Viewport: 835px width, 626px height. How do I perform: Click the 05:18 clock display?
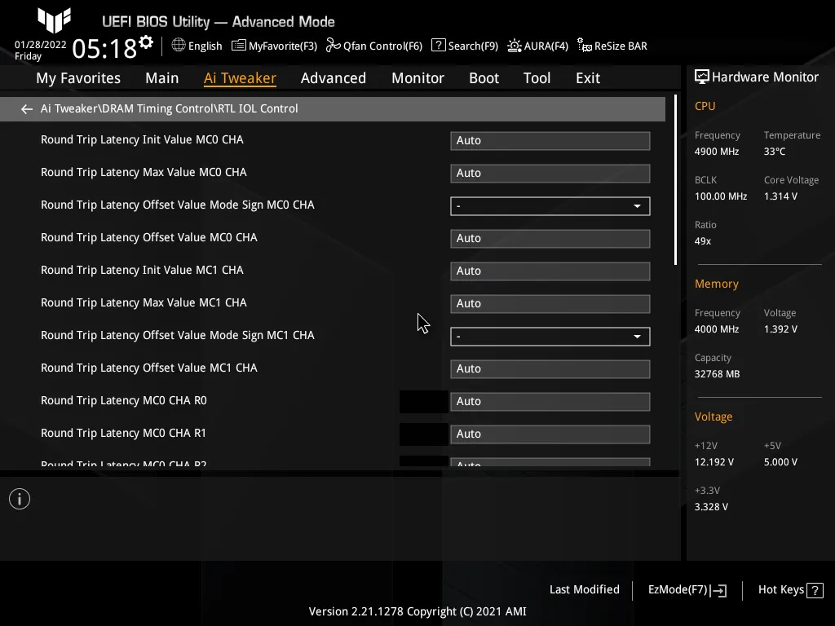click(104, 49)
